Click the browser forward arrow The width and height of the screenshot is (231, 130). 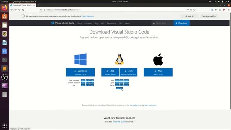[16, 10]
